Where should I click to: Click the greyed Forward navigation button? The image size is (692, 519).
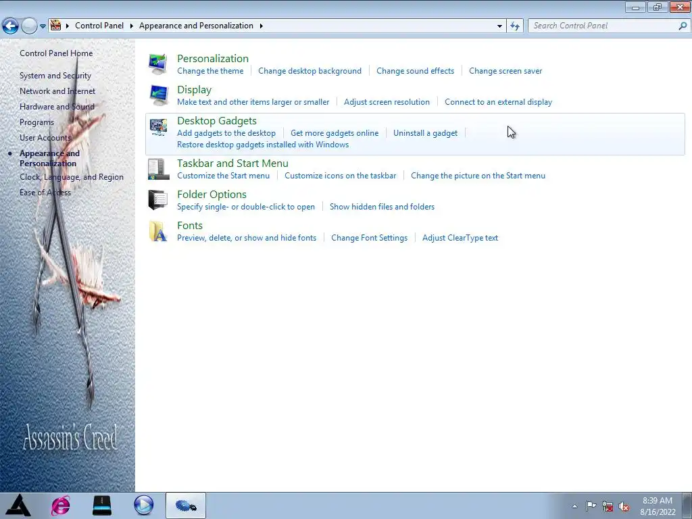coord(29,26)
